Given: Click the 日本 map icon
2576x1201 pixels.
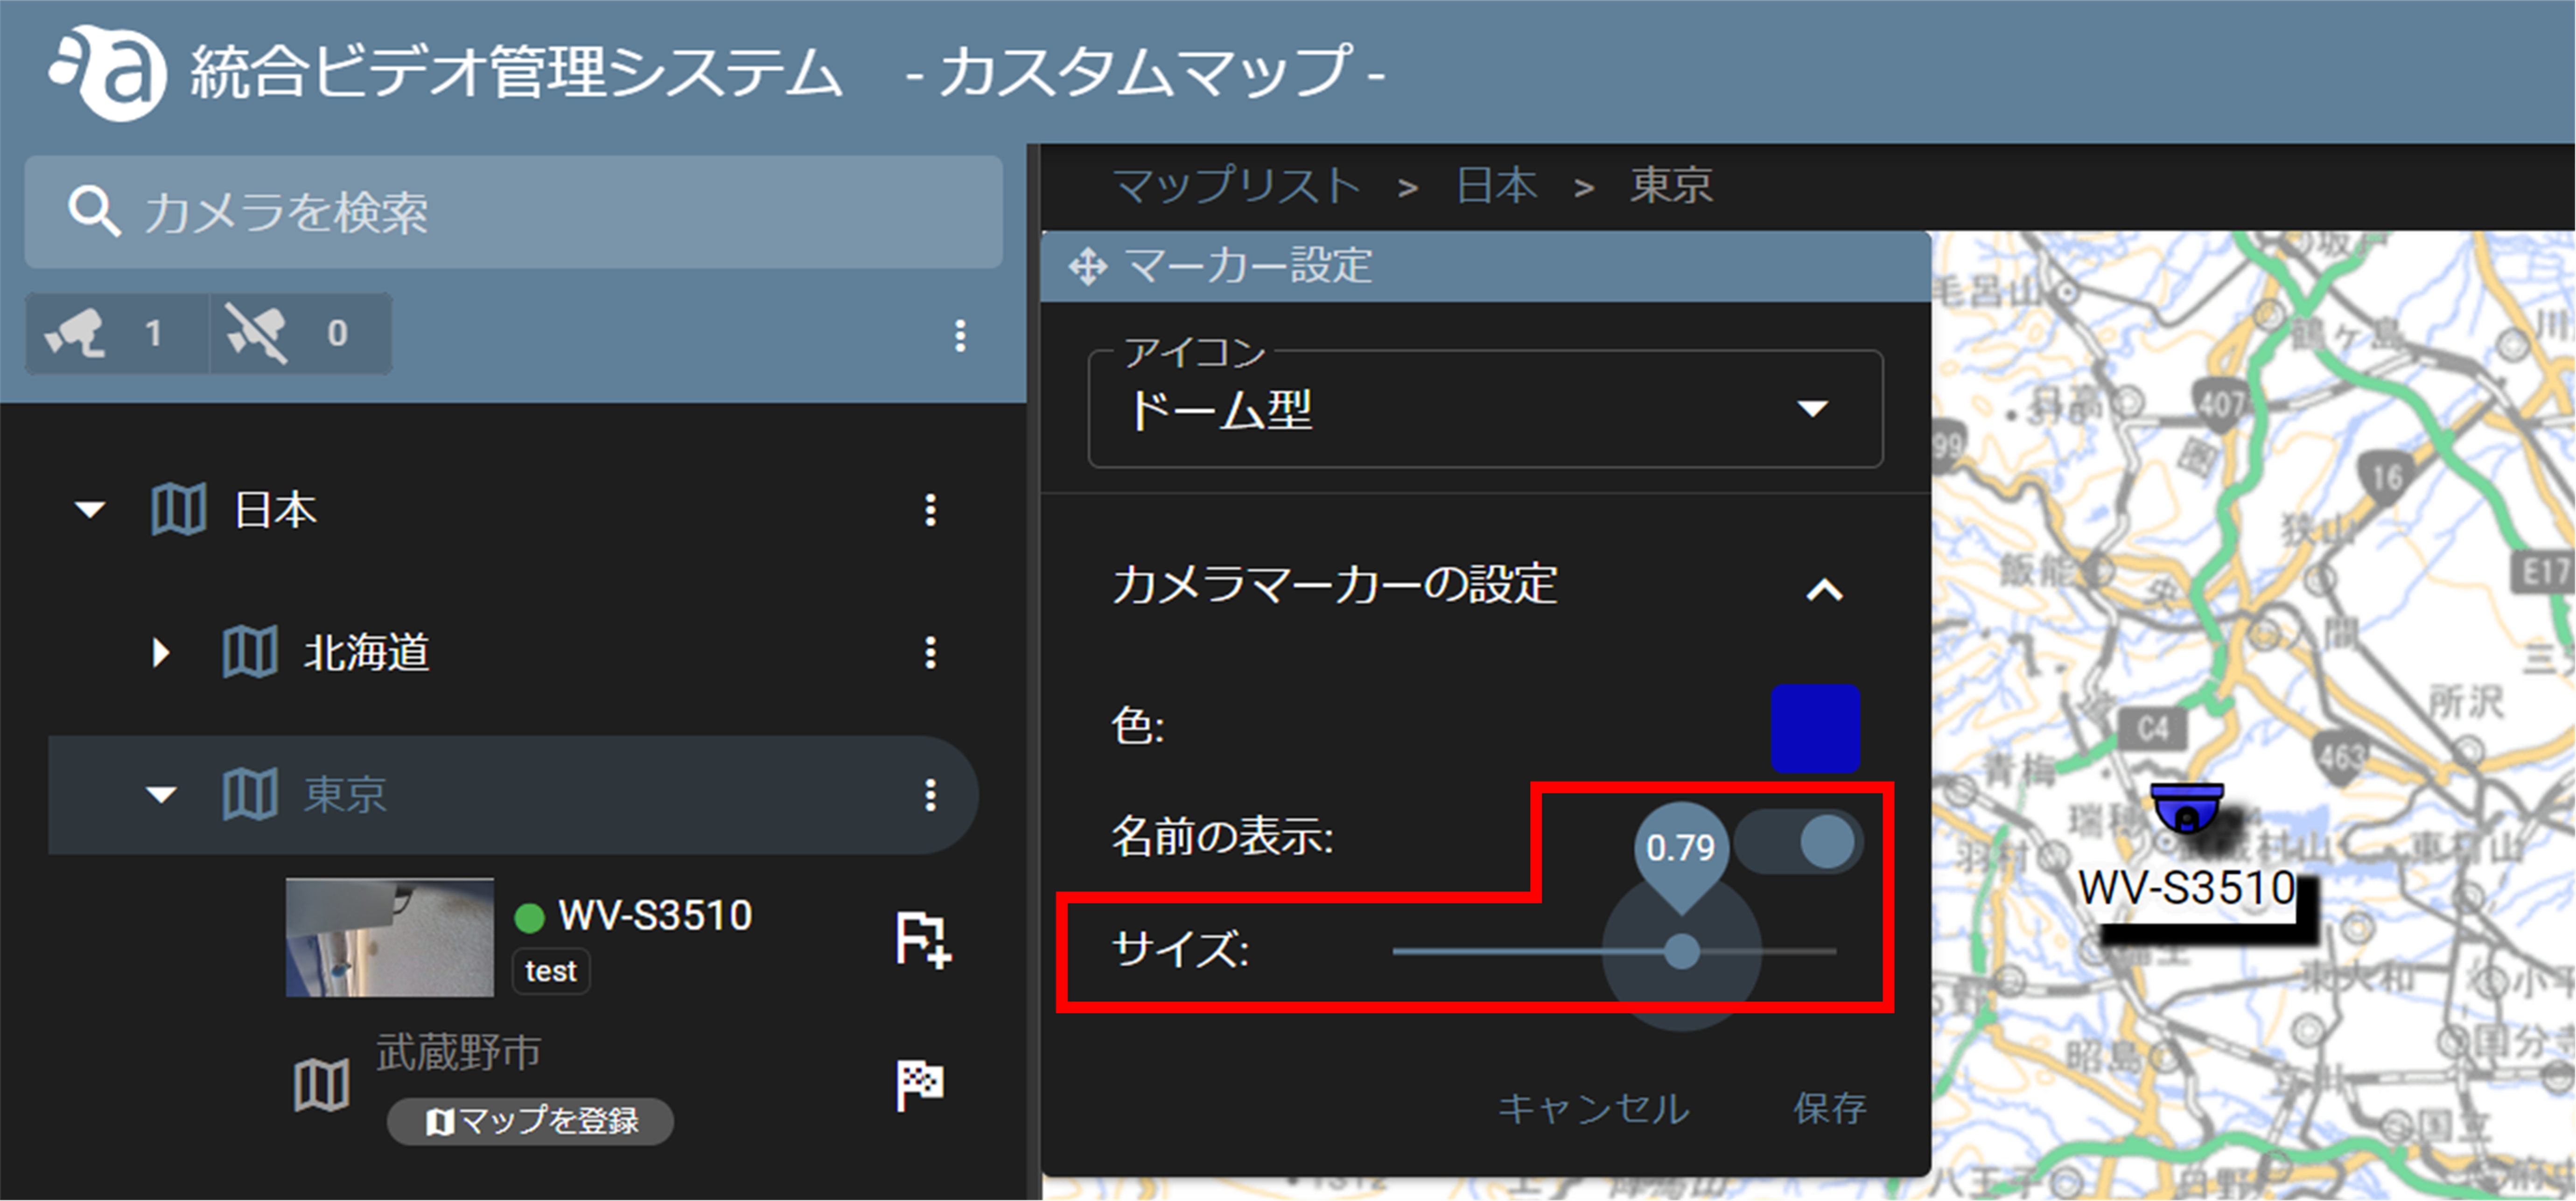Looking at the screenshot, I should [179, 510].
